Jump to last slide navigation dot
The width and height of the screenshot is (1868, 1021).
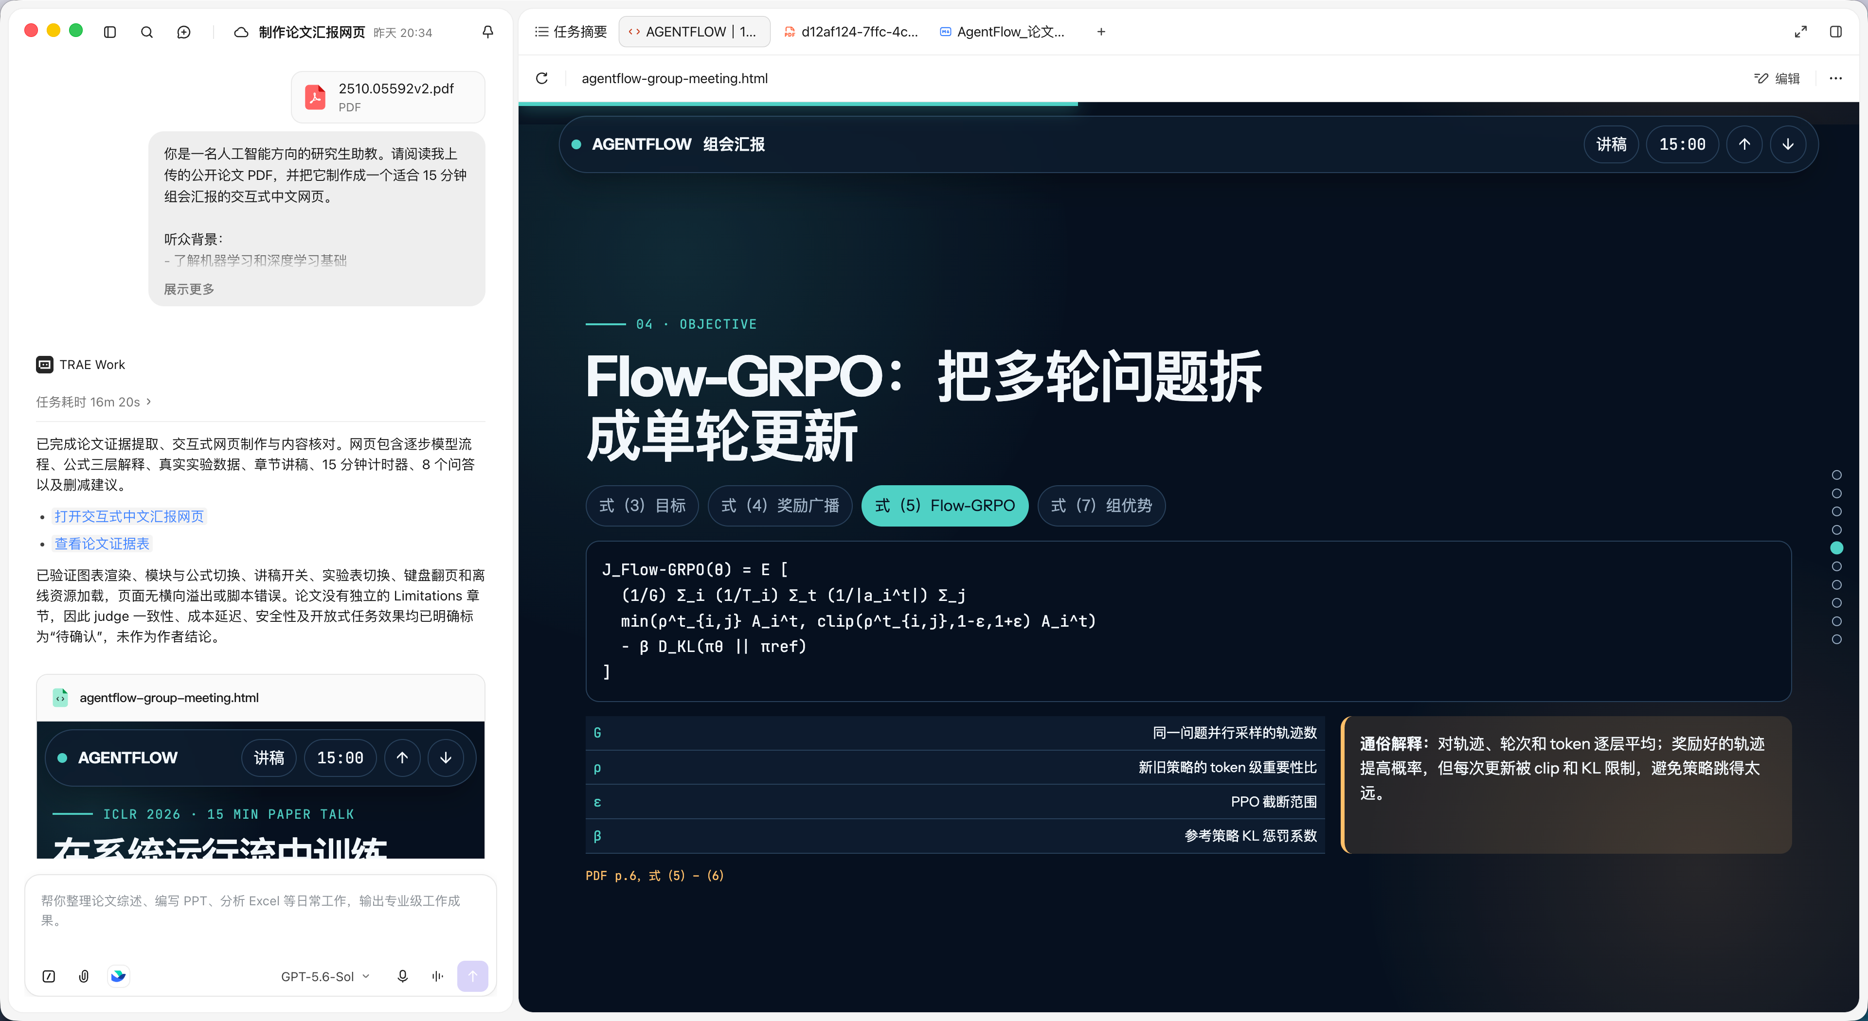tap(1836, 639)
